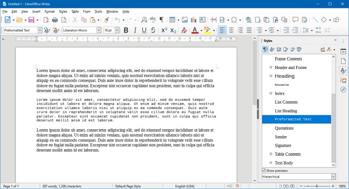Open the Liberation Mono font name dropdown

[x=99, y=30]
